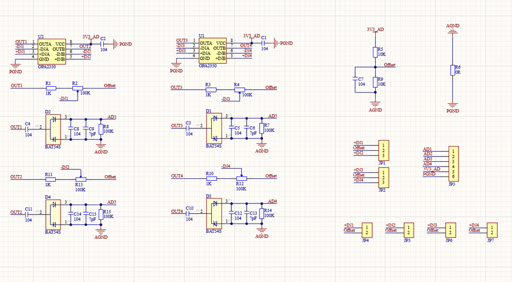The height and width of the screenshot is (282, 512).
Task: Select the JP7 two-pin header
Action: point(492,230)
